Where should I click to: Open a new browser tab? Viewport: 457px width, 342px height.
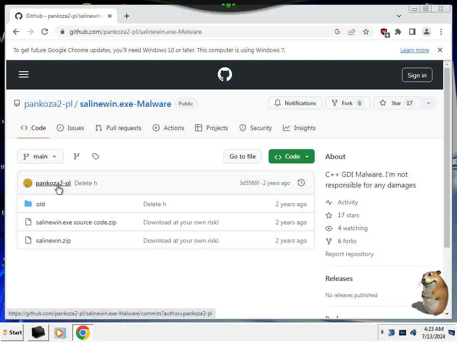tap(126, 16)
